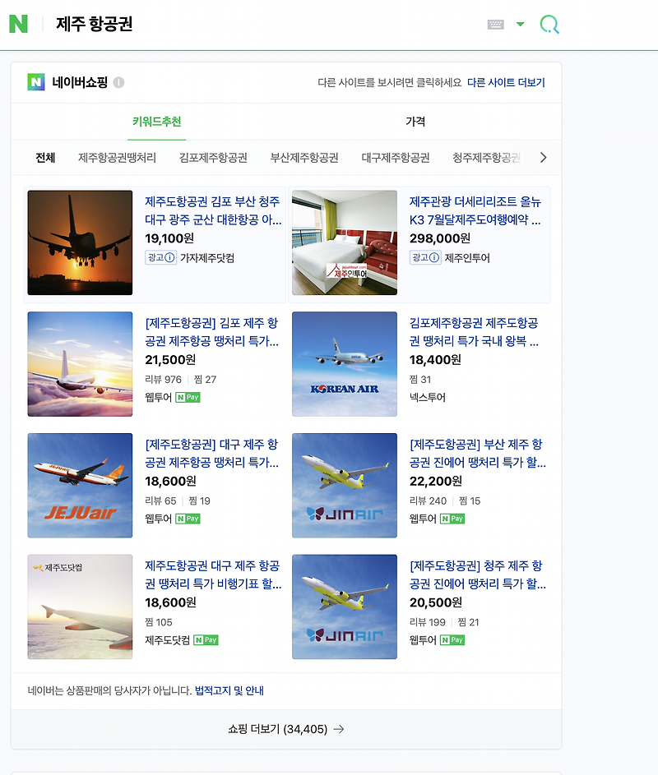Select the 김포제주항공권 keyword filter
This screenshot has width=658, height=775.
pyautogui.click(x=213, y=158)
